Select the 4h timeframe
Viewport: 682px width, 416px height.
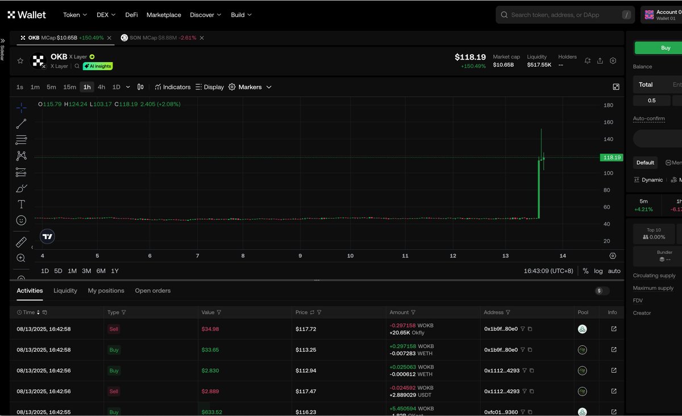101,87
